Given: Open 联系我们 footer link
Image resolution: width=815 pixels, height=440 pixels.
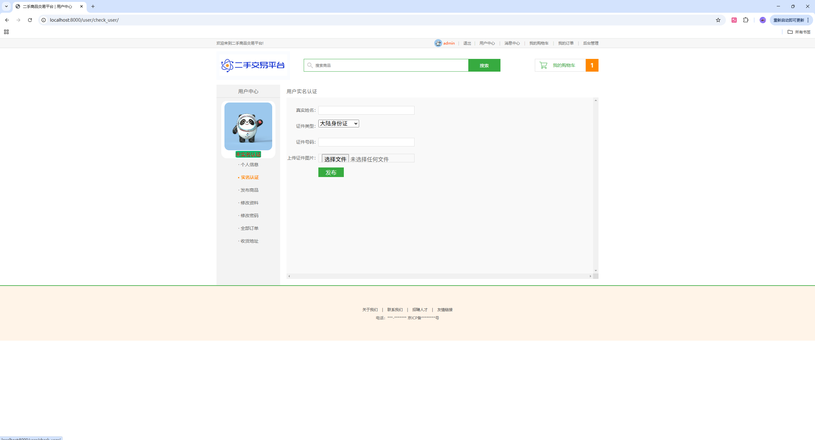Looking at the screenshot, I should click(395, 309).
